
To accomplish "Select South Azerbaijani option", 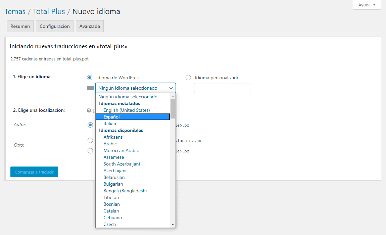I will [133, 164].
